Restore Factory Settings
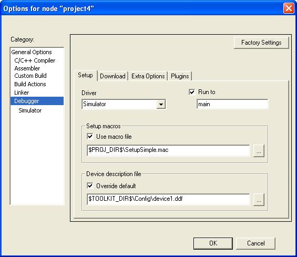 click(261, 43)
